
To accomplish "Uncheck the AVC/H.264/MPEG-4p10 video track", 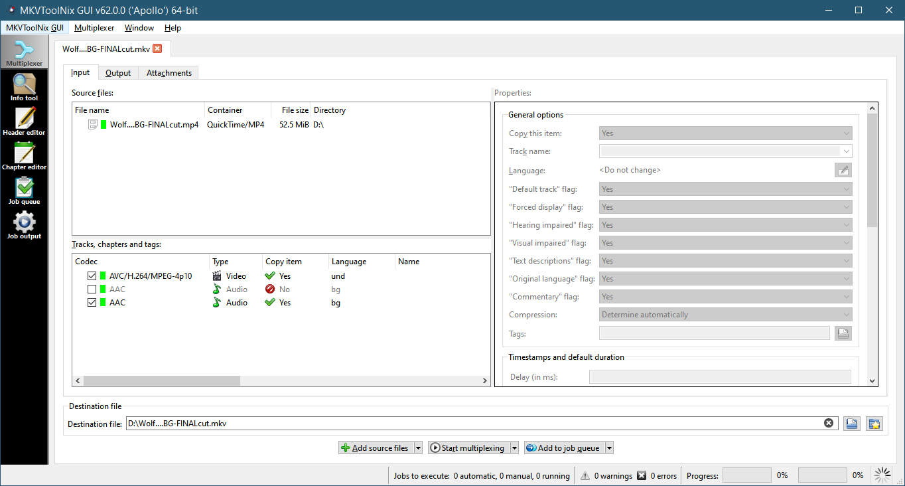I will point(92,276).
